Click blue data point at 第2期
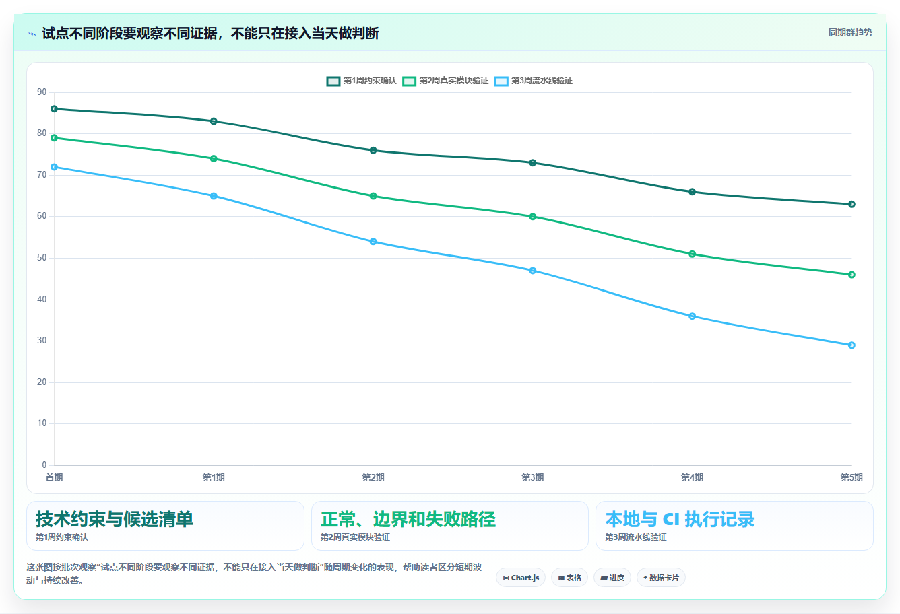 (373, 242)
